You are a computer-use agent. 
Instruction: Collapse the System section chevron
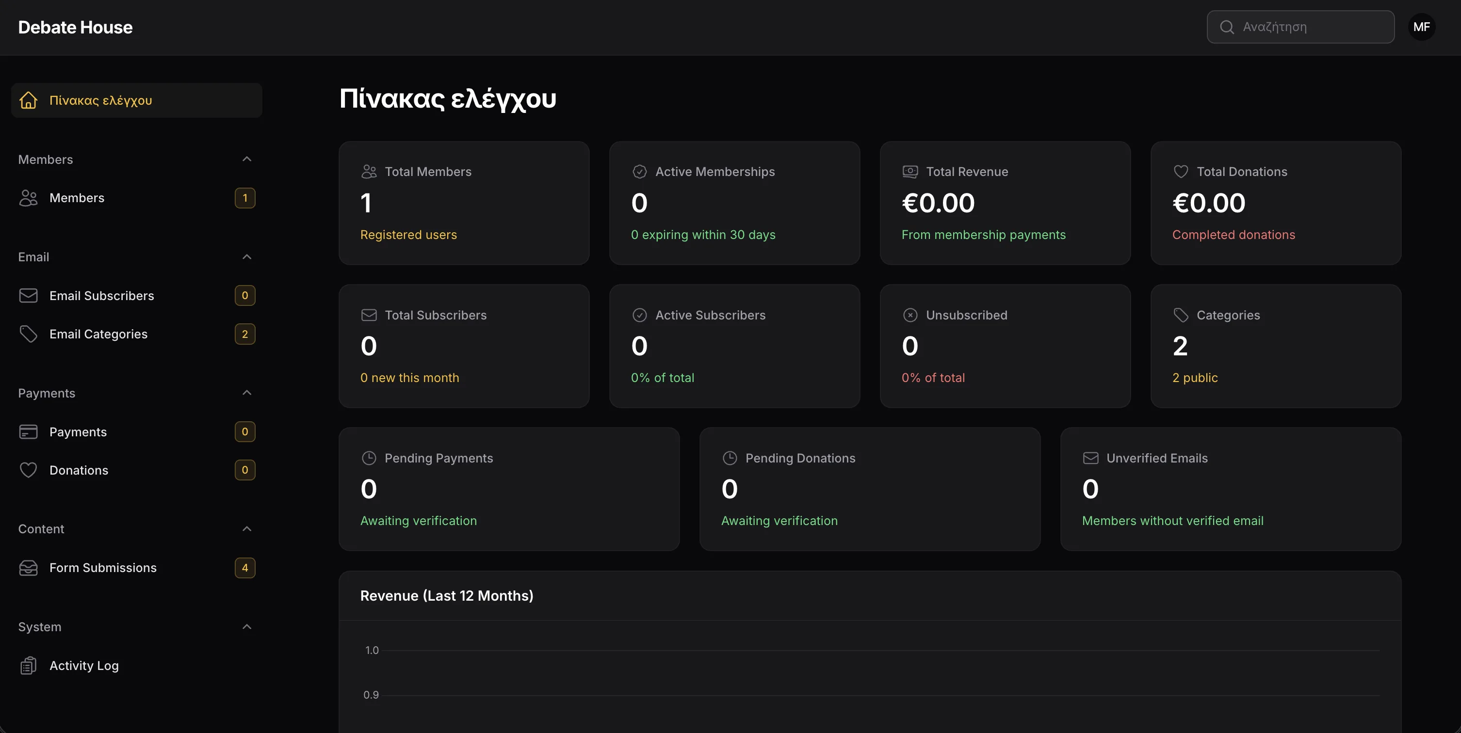(x=247, y=627)
